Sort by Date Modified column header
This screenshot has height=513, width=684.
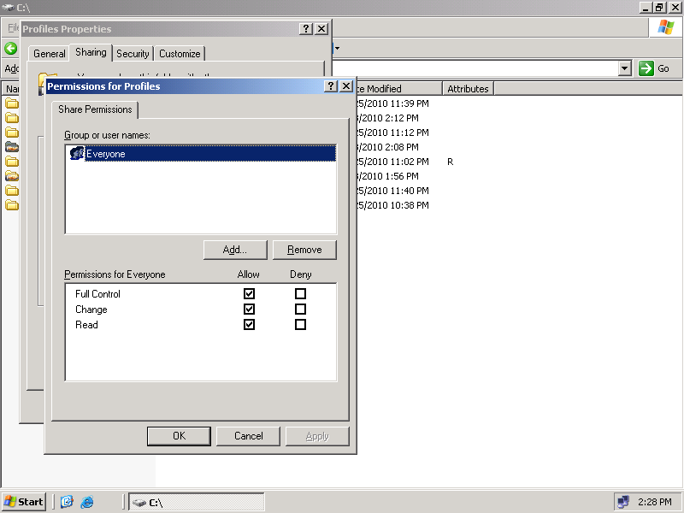[x=398, y=89]
